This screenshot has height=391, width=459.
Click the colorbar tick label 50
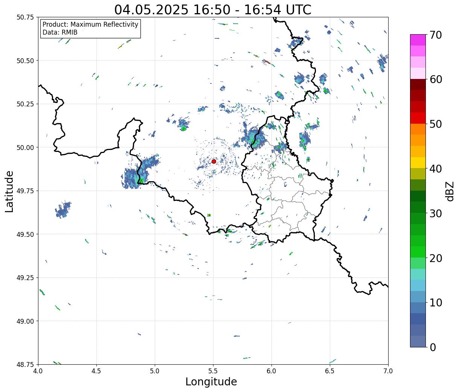point(435,124)
